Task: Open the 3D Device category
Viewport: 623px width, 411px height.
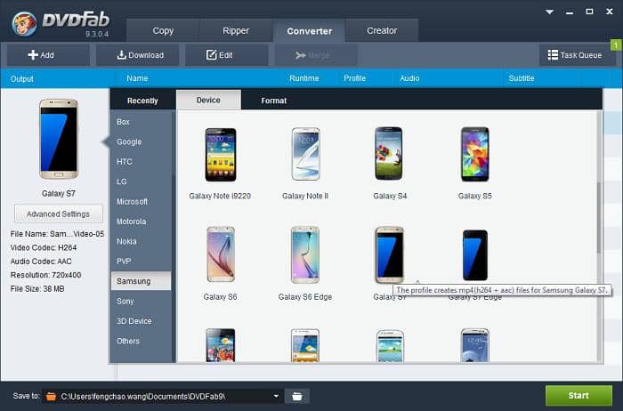Action: [141, 321]
